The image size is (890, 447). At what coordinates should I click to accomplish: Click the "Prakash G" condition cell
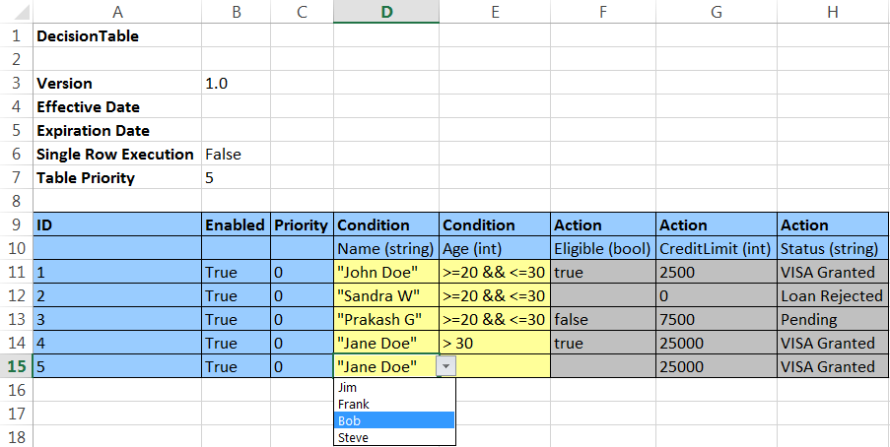pos(386,319)
